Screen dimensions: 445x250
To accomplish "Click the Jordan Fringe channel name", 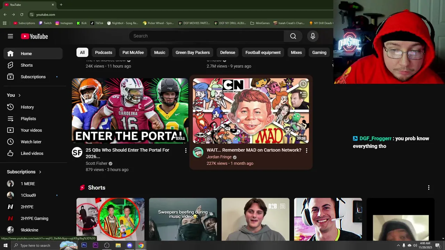I will 219,157.
